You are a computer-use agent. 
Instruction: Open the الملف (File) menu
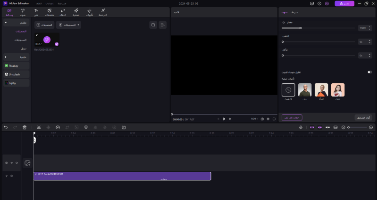point(39,4)
